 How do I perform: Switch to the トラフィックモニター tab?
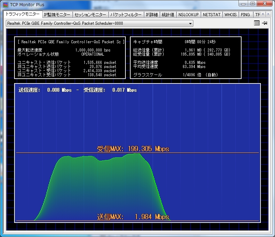pyautogui.click(x=22, y=14)
